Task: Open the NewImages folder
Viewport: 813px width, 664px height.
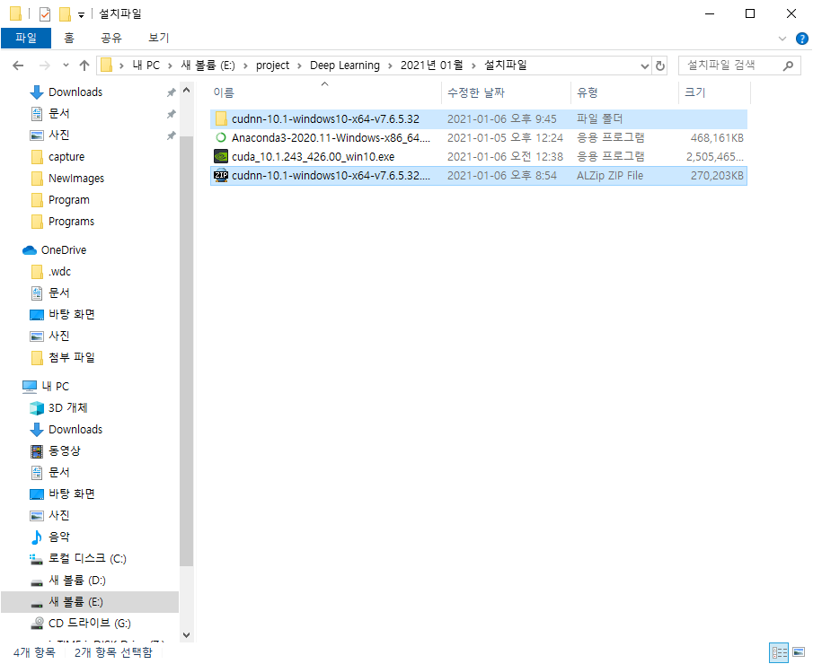Action: [76, 179]
